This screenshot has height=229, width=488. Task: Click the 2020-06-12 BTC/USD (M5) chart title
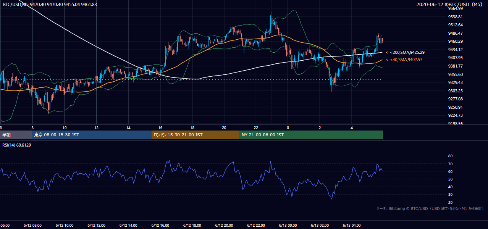(450, 5)
